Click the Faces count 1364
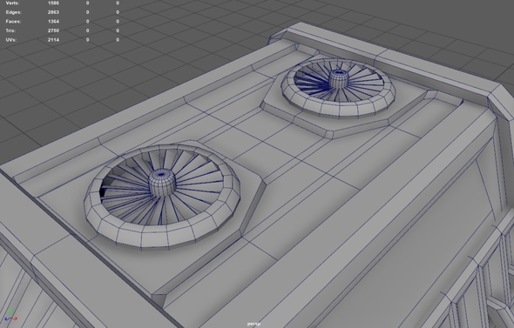The image size is (514, 328). pyautogui.click(x=53, y=21)
